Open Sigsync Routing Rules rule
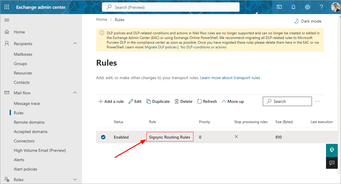Screen dimensions: 341x184 170,137
